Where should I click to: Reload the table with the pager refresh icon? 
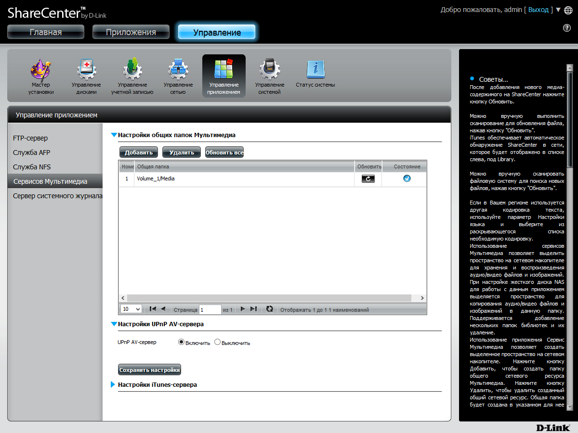(x=270, y=309)
